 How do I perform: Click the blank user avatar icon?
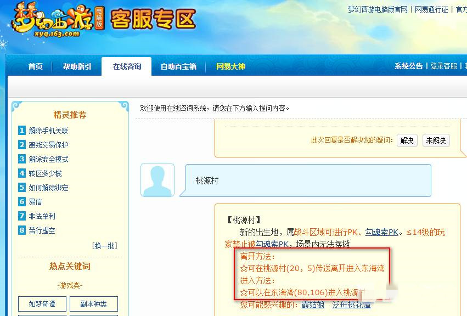tap(157, 179)
